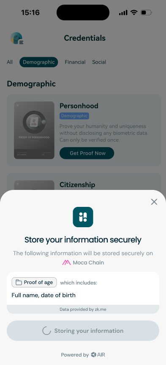
Task: Tap the loading spinner icon
Action: click(46, 331)
